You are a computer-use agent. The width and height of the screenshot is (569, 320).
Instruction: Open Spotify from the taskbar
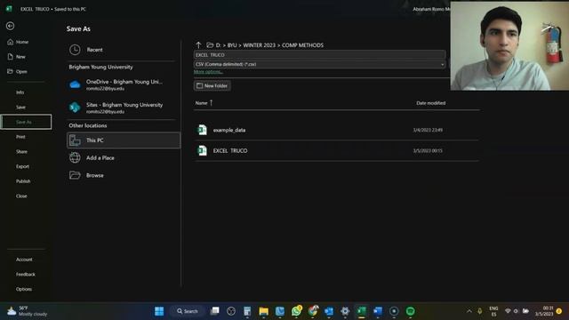(411, 311)
